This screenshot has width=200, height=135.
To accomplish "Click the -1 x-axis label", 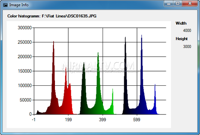I will [x=34, y=120].
